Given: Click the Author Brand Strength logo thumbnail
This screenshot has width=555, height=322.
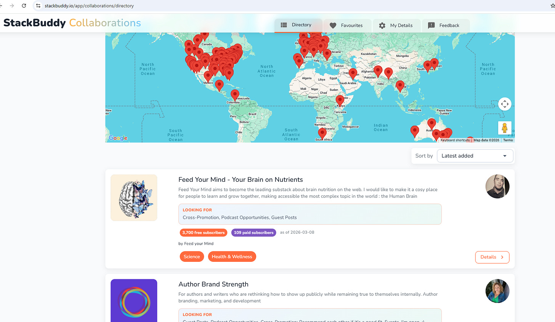Looking at the screenshot, I should [134, 301].
